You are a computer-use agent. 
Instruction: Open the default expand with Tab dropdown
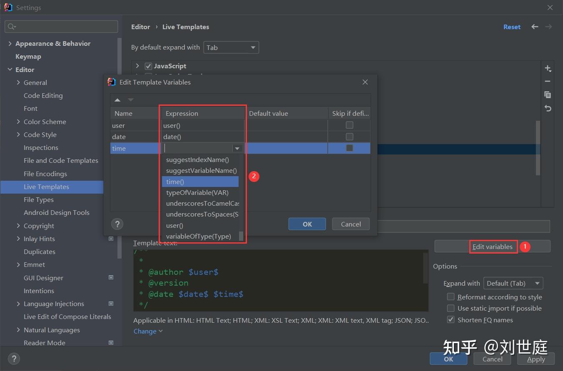[x=231, y=47]
